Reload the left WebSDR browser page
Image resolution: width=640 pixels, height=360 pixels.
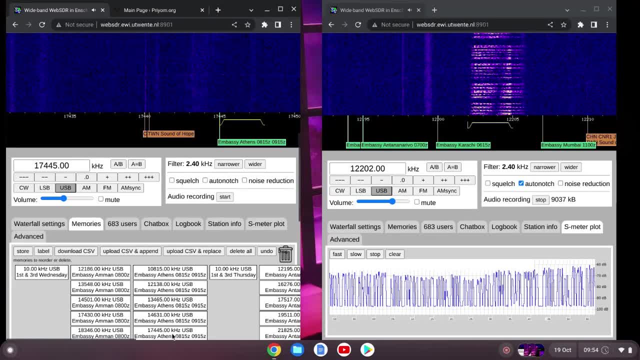[42, 24]
